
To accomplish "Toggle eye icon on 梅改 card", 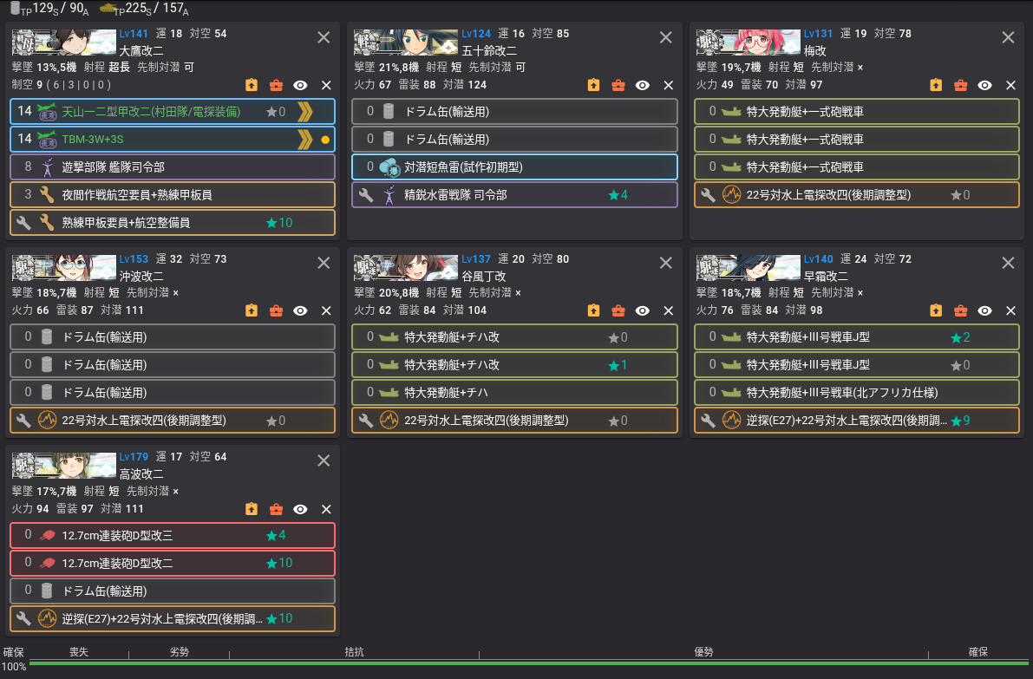I will pyautogui.click(x=984, y=86).
